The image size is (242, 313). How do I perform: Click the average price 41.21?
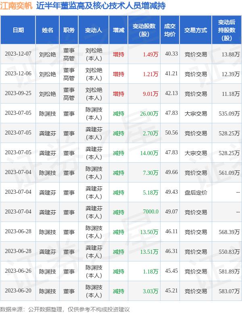[171, 74]
